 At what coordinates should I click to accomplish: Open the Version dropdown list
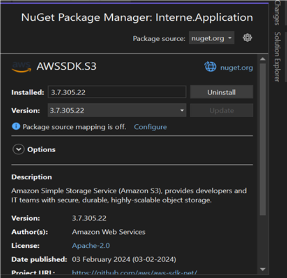pos(117,110)
